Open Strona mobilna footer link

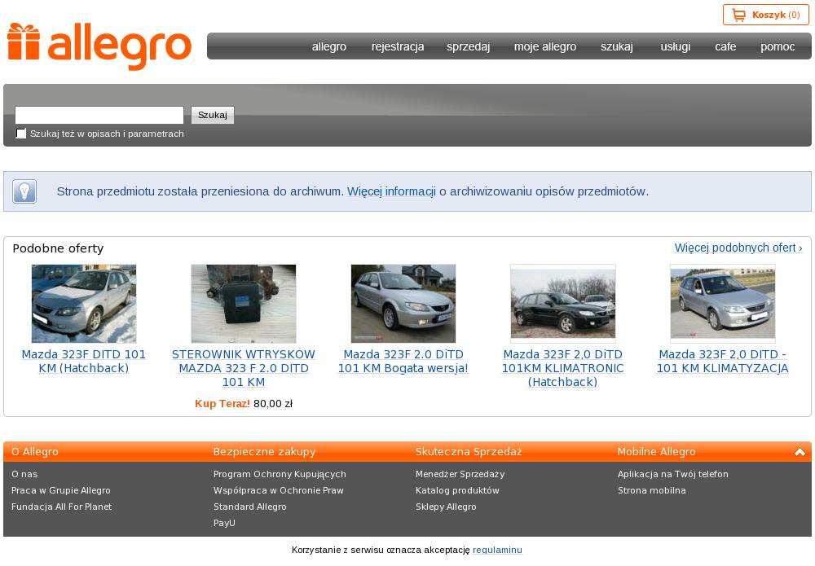(652, 490)
